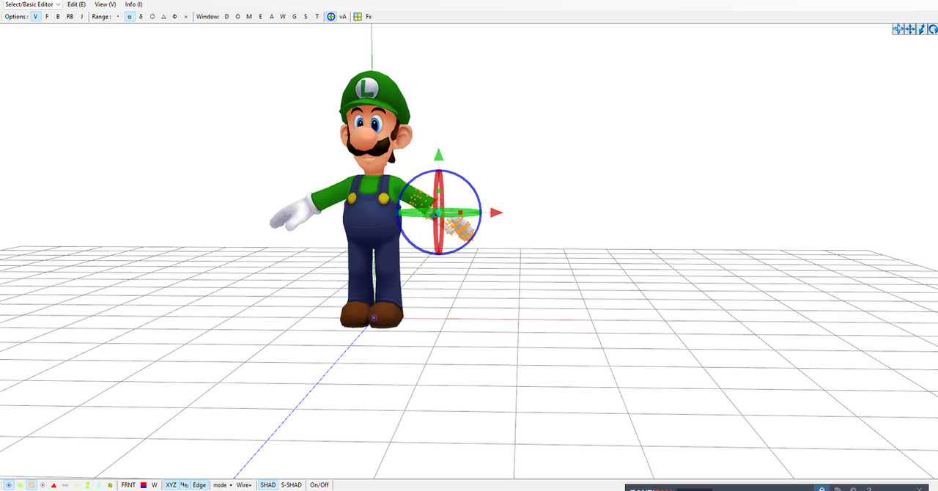This screenshot has width=938, height=491.
Task: Toggle the orange square bone display icon
Action: (x=32, y=485)
